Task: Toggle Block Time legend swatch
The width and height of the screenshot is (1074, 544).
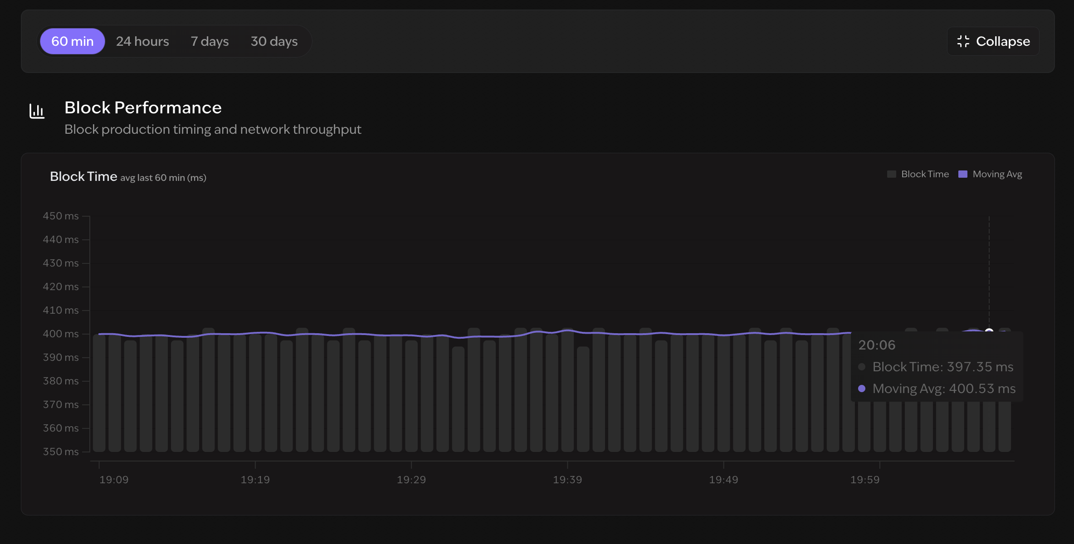Action: pyautogui.click(x=891, y=174)
